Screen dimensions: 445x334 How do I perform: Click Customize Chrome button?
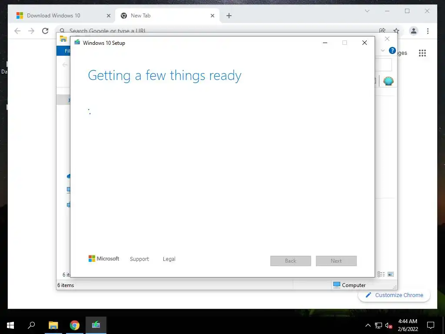(x=395, y=295)
